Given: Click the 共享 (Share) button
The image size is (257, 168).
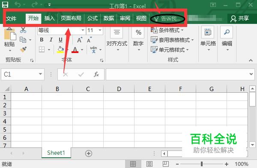Looking at the screenshot, I should (239, 18).
